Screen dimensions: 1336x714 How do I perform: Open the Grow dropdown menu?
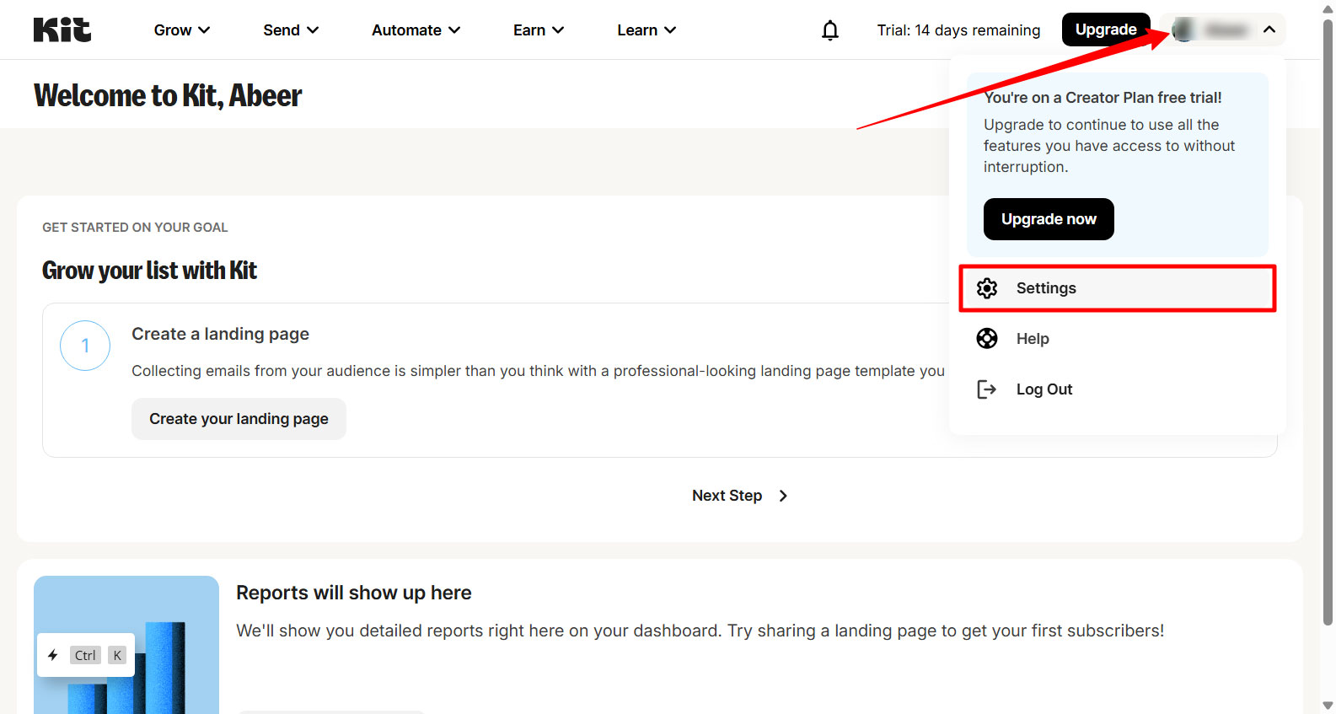(182, 30)
